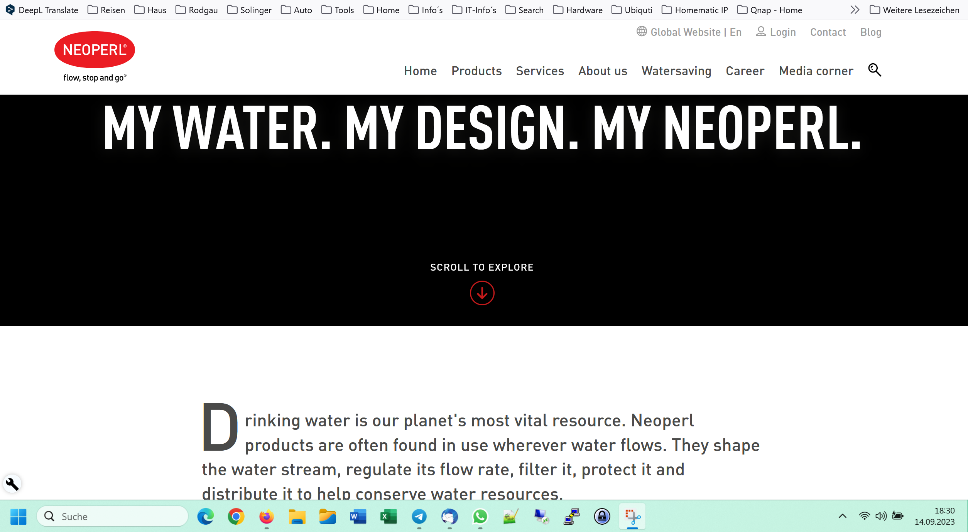
Task: Open the Home bookmark folder
Action: click(381, 10)
